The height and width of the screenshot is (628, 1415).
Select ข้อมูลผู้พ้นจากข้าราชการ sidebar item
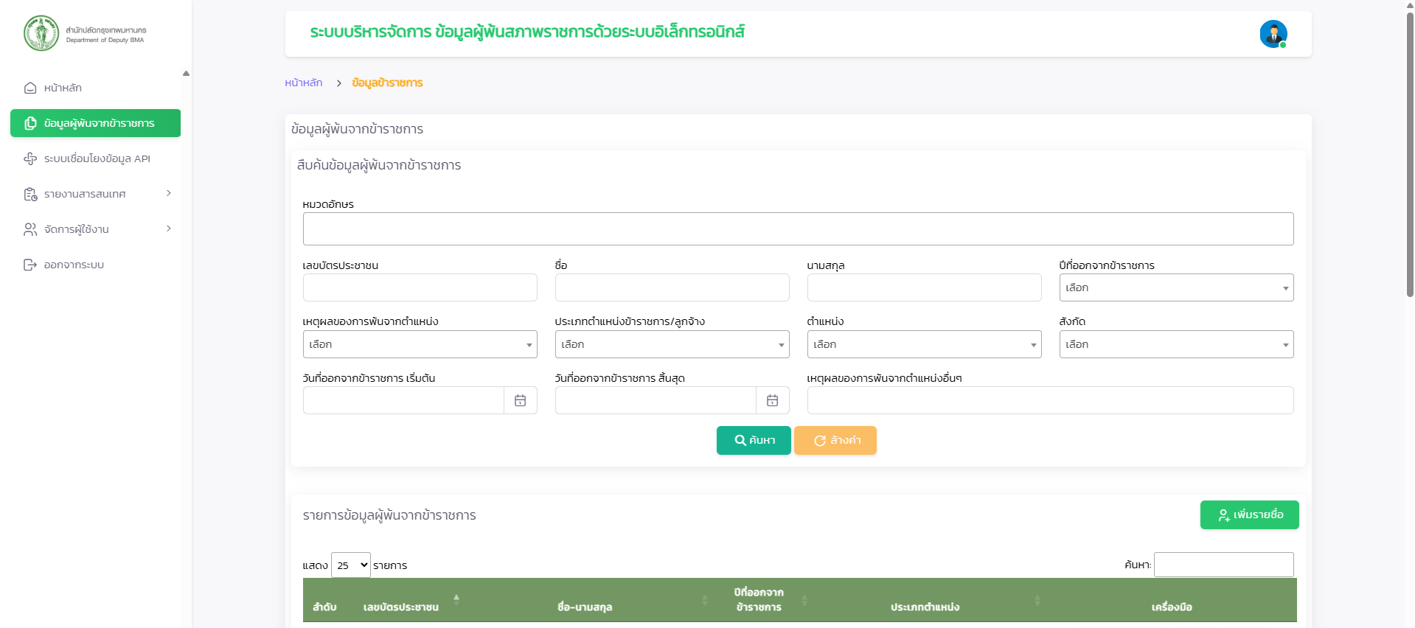coord(95,123)
